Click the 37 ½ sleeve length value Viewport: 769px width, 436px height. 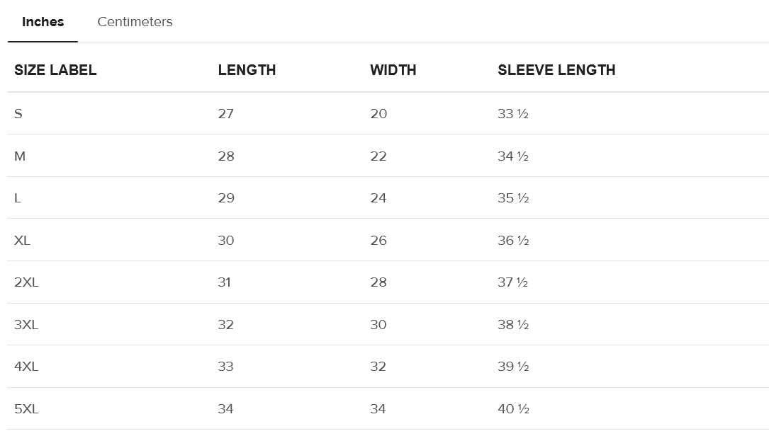click(513, 282)
